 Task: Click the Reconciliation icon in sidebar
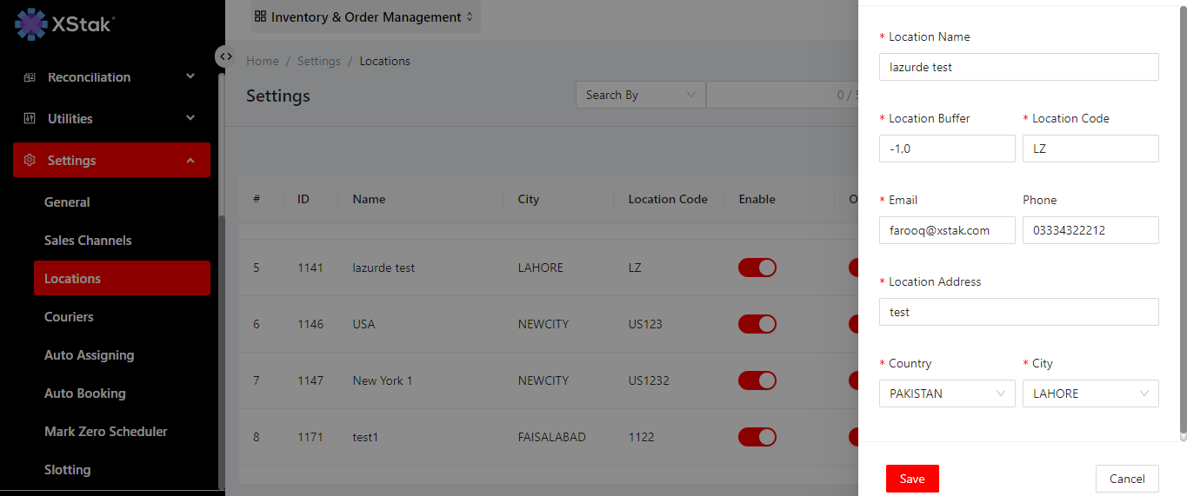click(x=30, y=77)
